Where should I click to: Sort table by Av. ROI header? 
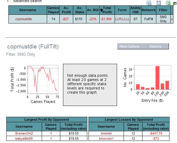tap(93, 10)
